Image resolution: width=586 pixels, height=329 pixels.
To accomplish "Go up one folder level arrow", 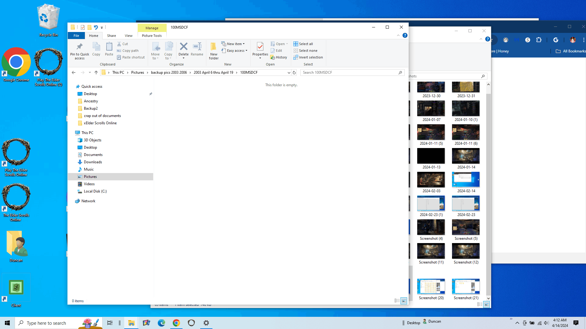I will pyautogui.click(x=96, y=73).
